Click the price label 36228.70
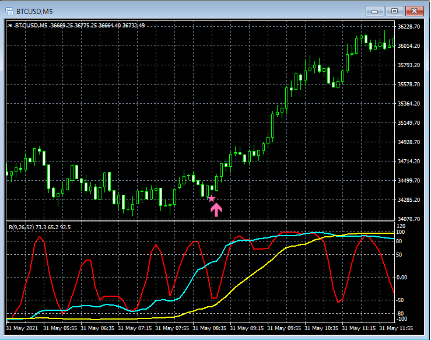 (409, 27)
